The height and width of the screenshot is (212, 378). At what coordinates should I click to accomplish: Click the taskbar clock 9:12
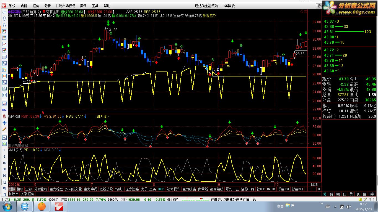[363, 204]
